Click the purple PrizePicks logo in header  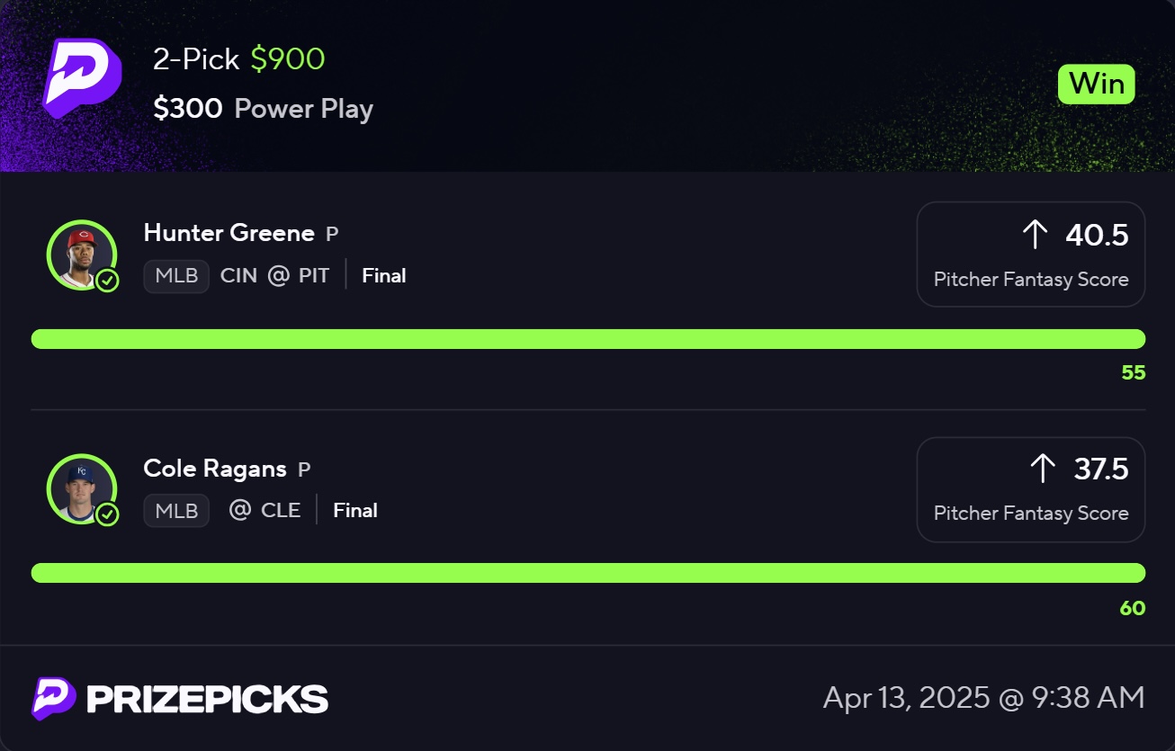click(x=82, y=79)
